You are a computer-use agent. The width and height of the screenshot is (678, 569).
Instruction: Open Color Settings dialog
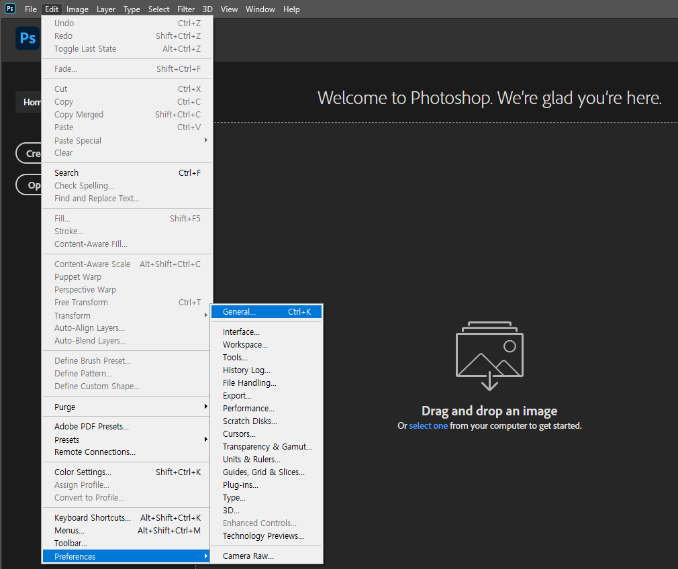click(127, 472)
